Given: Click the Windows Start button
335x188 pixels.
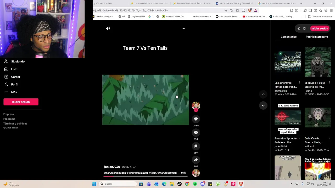Looking at the screenshot, I should point(94,184).
